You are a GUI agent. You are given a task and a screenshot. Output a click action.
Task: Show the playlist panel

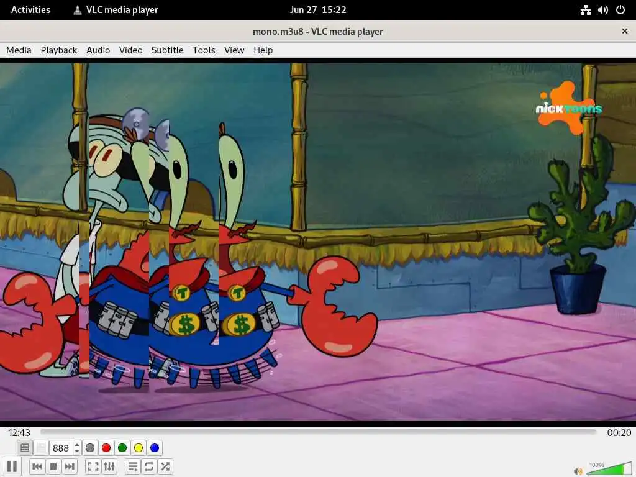click(x=133, y=466)
